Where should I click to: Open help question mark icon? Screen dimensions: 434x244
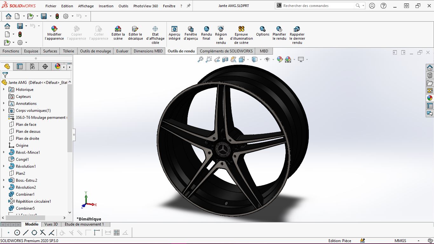(383, 6)
